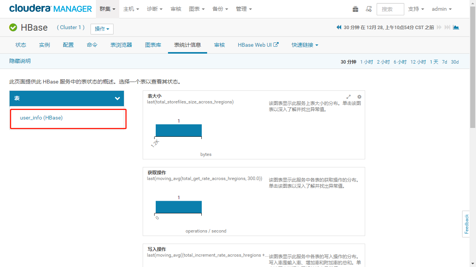The width and height of the screenshot is (476, 267).
Task: Click the page vertical scrollbar thumb
Action: 473,67
